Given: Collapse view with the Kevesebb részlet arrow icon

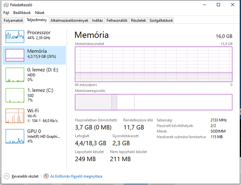Looking at the screenshot, I should (x=7, y=176).
